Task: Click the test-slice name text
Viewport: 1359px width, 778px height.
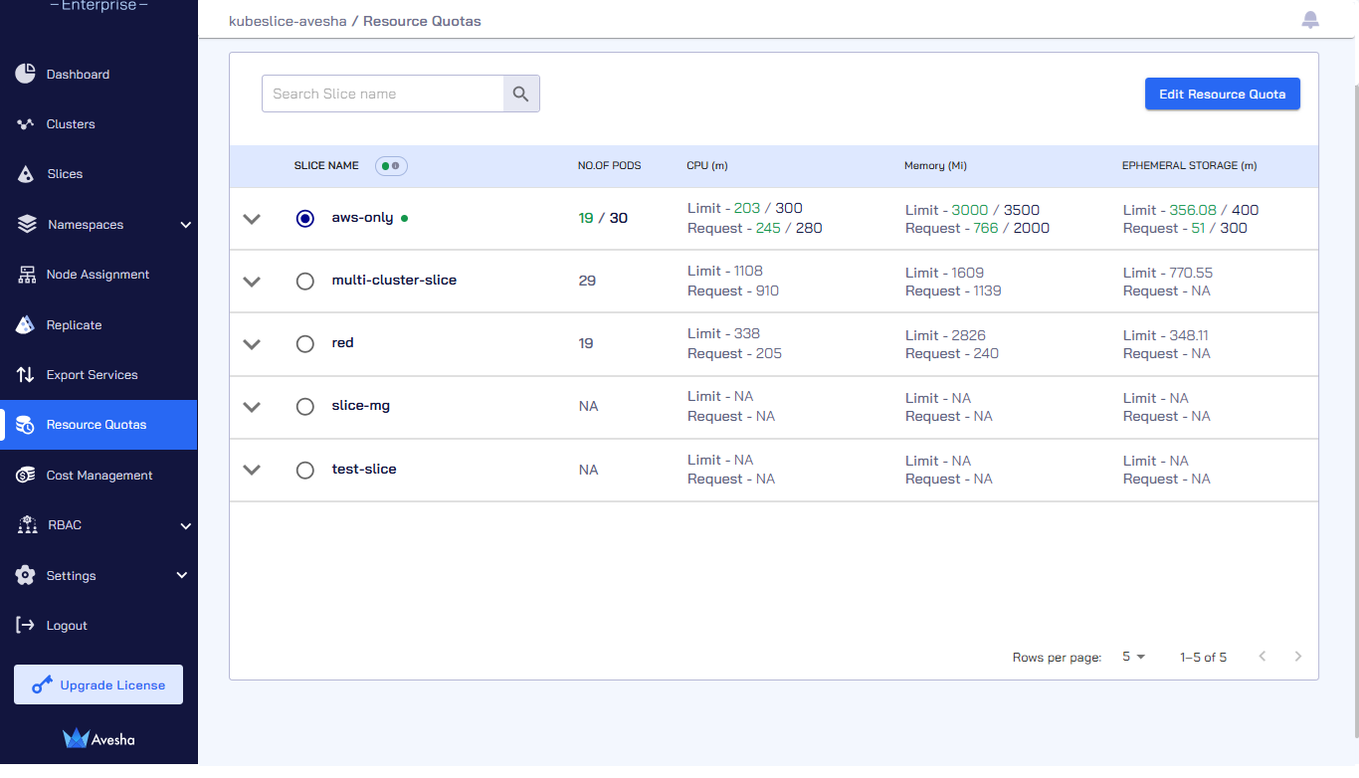Action: pyautogui.click(x=364, y=469)
